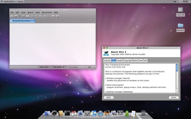Click inside gedit's empty text area
This screenshot has height=119, width=191.
(53, 44)
